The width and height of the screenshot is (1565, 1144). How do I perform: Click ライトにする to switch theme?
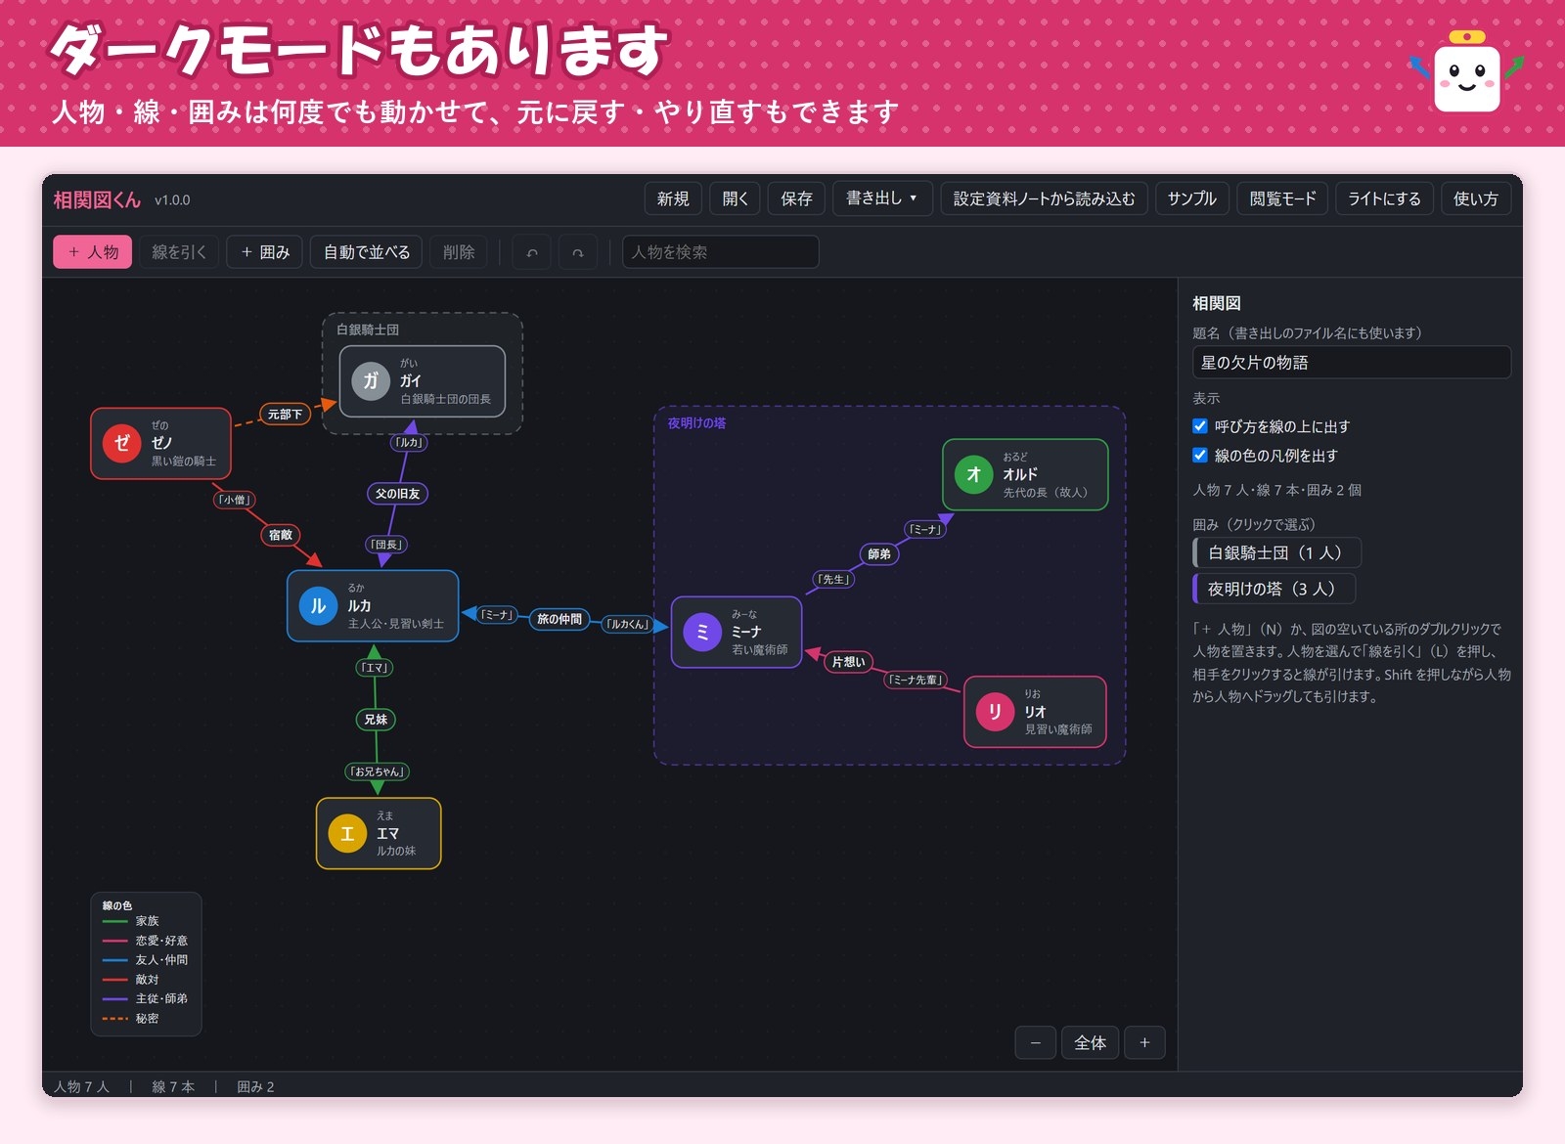click(x=1384, y=198)
